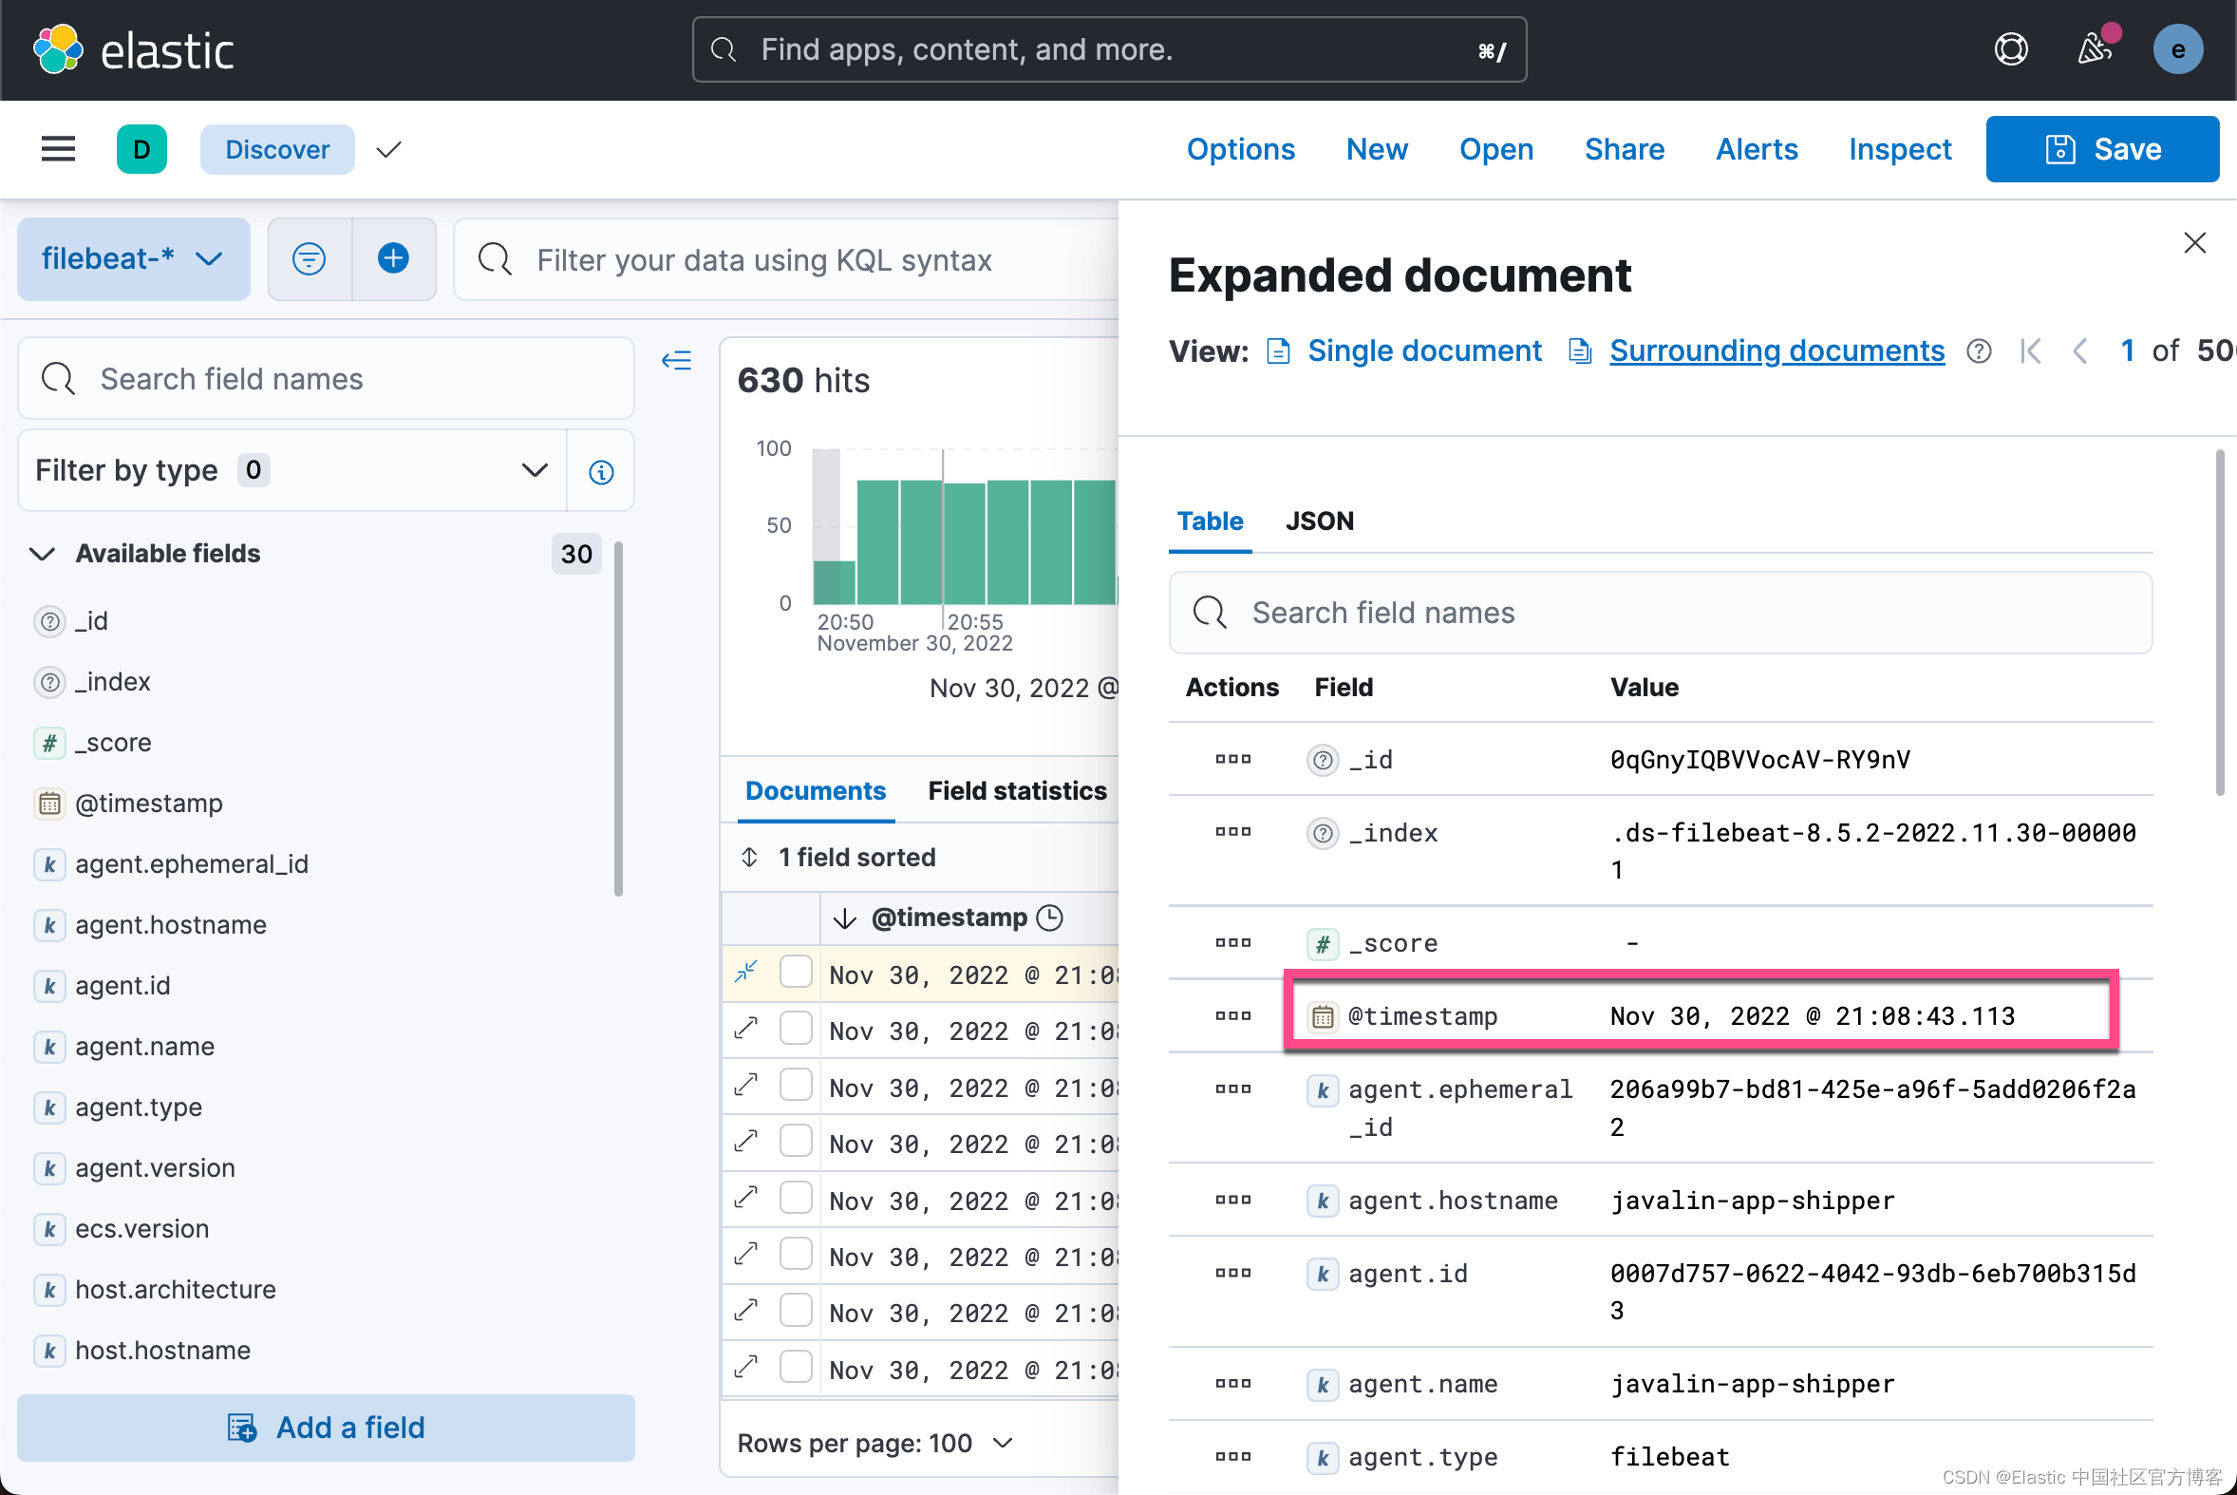This screenshot has height=1495, width=2237.
Task: Collapse the Available fields section
Action: coord(43,554)
